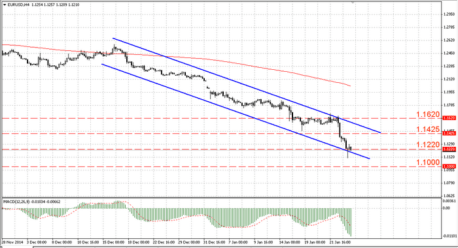
Task: Click the 3 Dec 08:00 time label
Action: [37, 242]
